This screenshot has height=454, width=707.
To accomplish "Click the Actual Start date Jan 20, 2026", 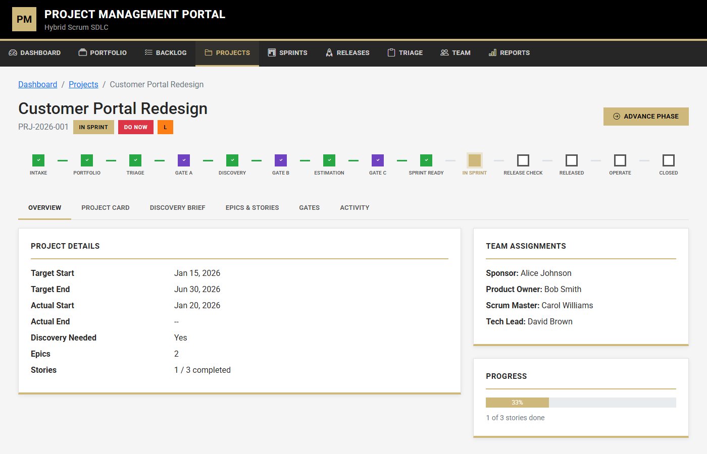I will tap(197, 305).
